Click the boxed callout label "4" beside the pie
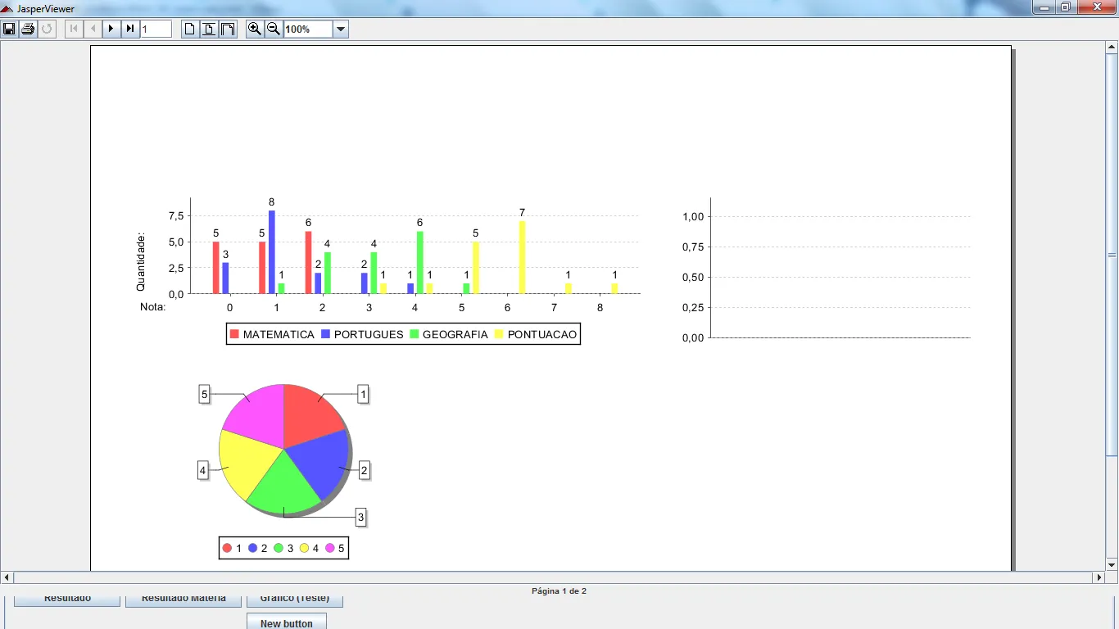Viewport: 1119px width, 629px height. point(203,470)
